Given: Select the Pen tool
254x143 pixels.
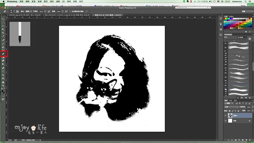Looking at the screenshot, I should (3, 68).
